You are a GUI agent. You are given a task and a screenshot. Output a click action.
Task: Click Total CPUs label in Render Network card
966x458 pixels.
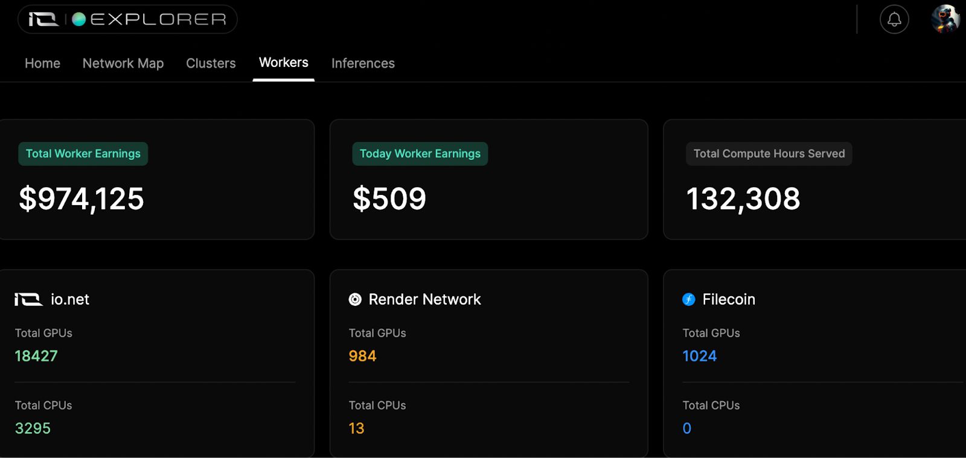(x=377, y=406)
